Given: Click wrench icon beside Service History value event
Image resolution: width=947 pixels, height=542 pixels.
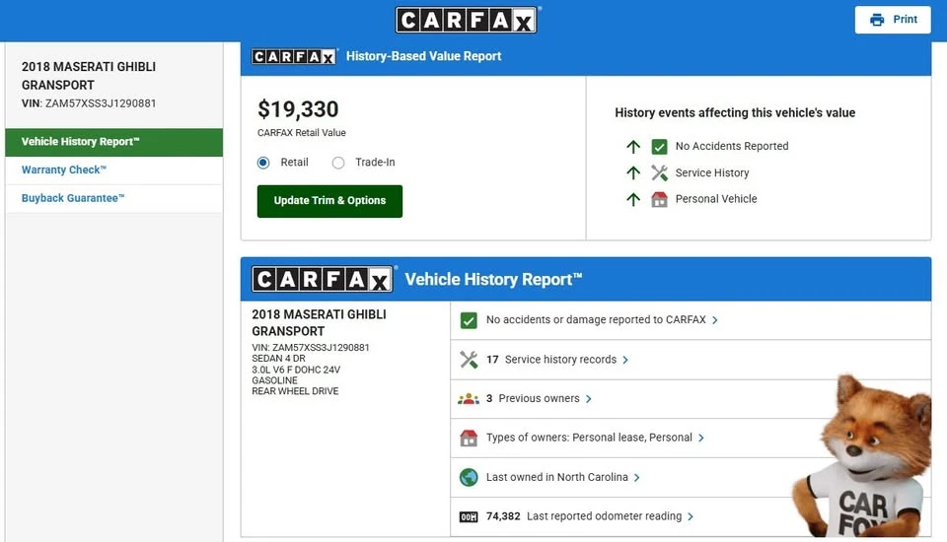Looking at the screenshot, I should point(660,172).
